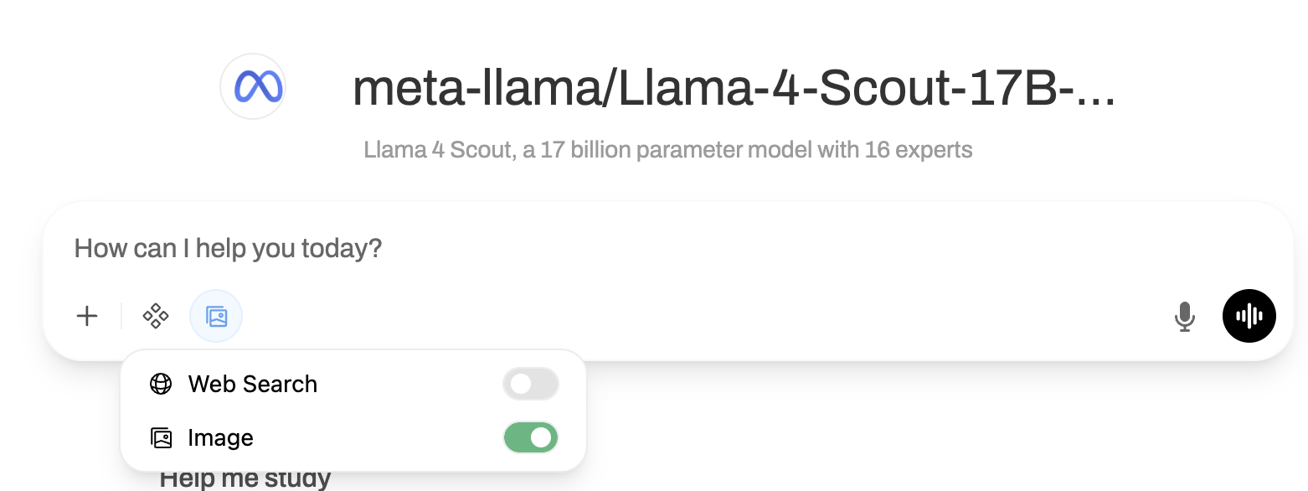
Task: Select the Web Search text in popup menu
Action: click(253, 384)
